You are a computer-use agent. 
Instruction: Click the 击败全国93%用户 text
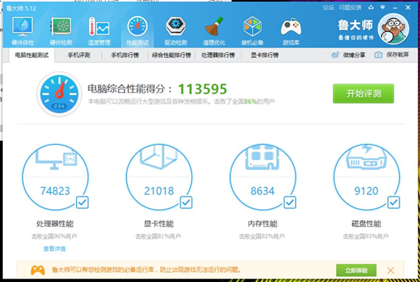[365, 236]
